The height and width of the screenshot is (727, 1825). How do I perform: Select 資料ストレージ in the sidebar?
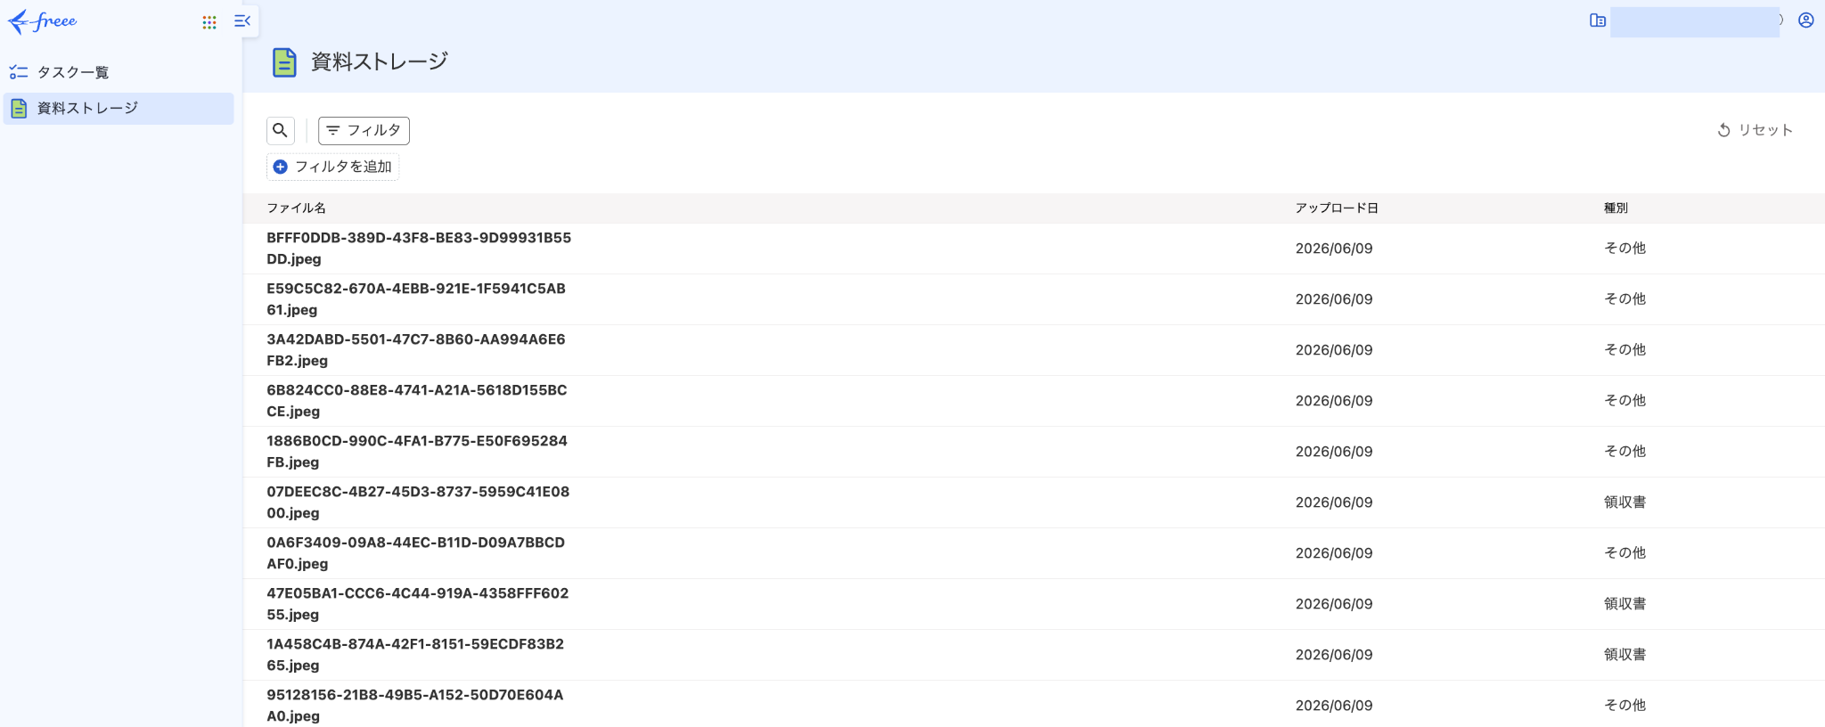pyautogui.click(x=119, y=109)
